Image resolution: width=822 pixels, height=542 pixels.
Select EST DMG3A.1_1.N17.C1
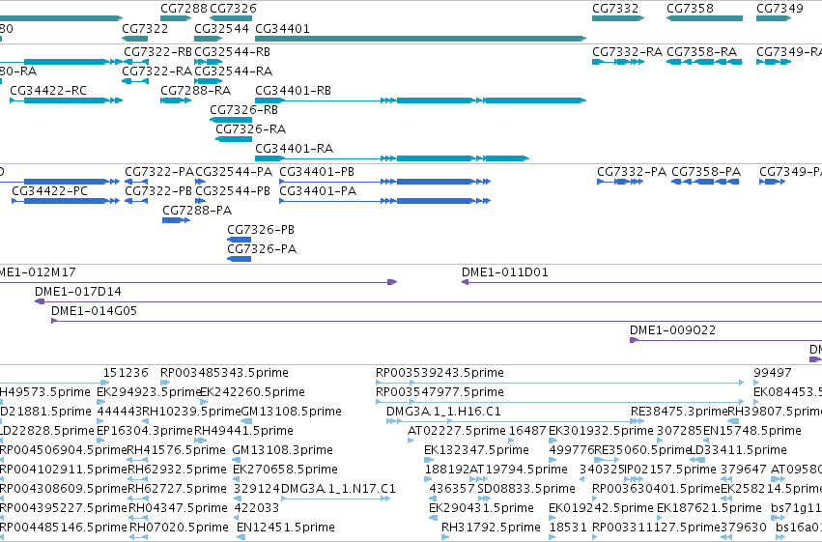(x=335, y=499)
